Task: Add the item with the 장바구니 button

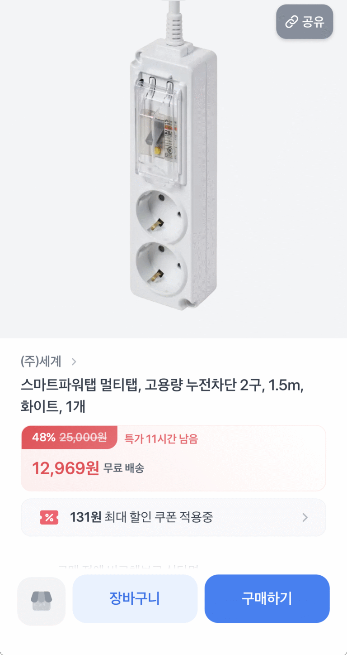Action: 135,599
